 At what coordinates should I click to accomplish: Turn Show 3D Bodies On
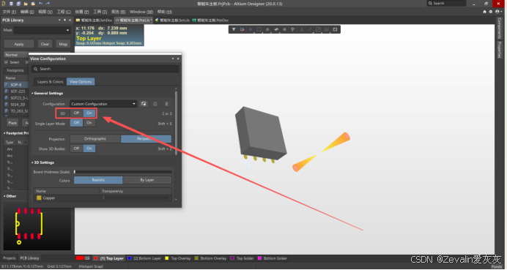89,149
